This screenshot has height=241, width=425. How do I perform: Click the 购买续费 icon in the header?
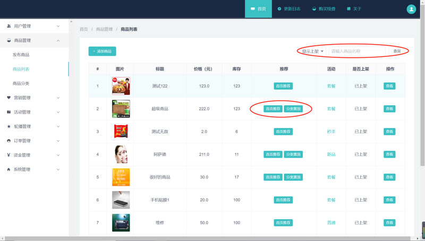(x=314, y=9)
